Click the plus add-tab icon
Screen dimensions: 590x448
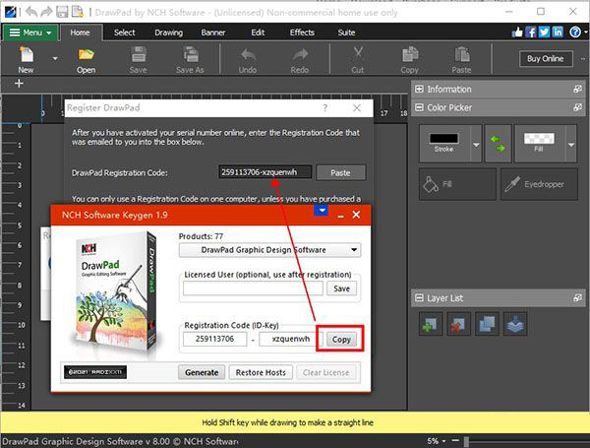coord(19,84)
